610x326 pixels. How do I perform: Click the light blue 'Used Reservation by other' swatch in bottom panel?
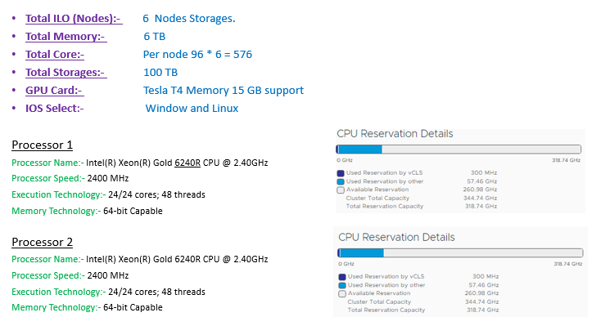342,285
